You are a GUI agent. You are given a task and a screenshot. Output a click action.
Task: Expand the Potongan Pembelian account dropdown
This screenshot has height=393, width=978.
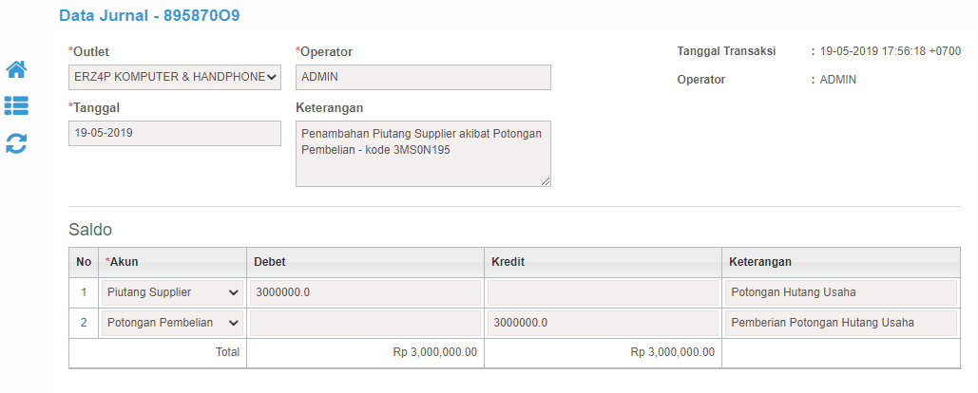pos(173,323)
